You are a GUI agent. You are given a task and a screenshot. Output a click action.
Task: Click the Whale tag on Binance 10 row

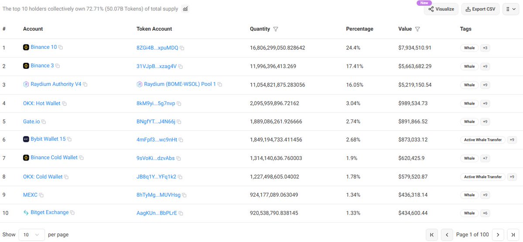[469, 48]
